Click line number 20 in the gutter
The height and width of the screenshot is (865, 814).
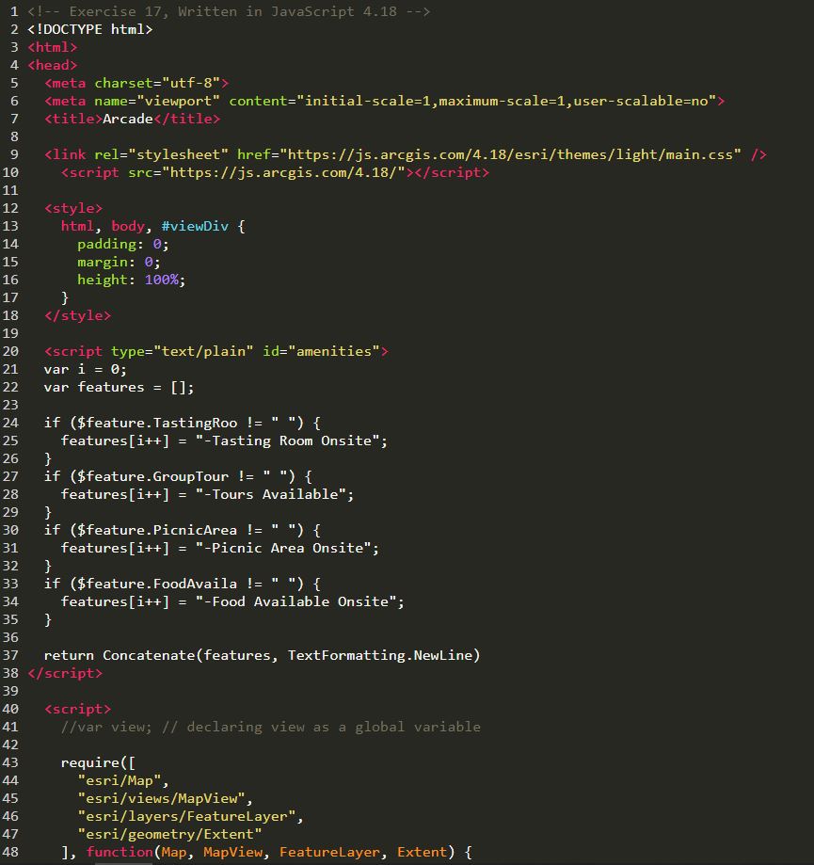10,351
